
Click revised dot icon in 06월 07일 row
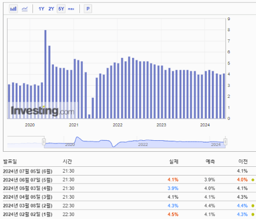click(253, 180)
